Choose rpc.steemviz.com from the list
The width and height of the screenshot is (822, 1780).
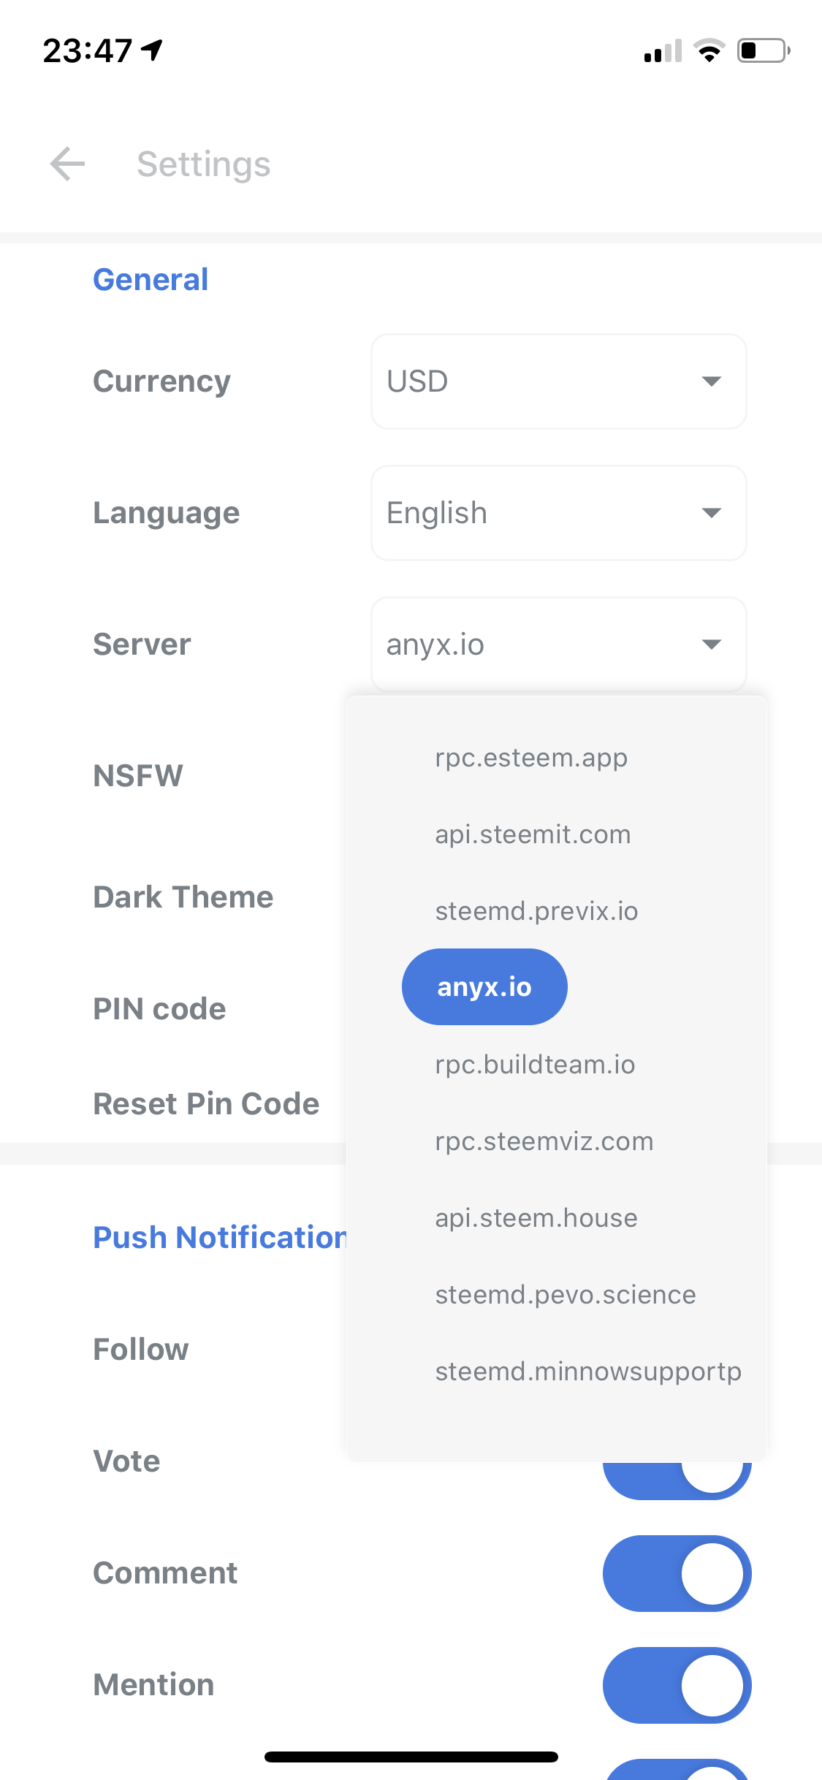(544, 1141)
